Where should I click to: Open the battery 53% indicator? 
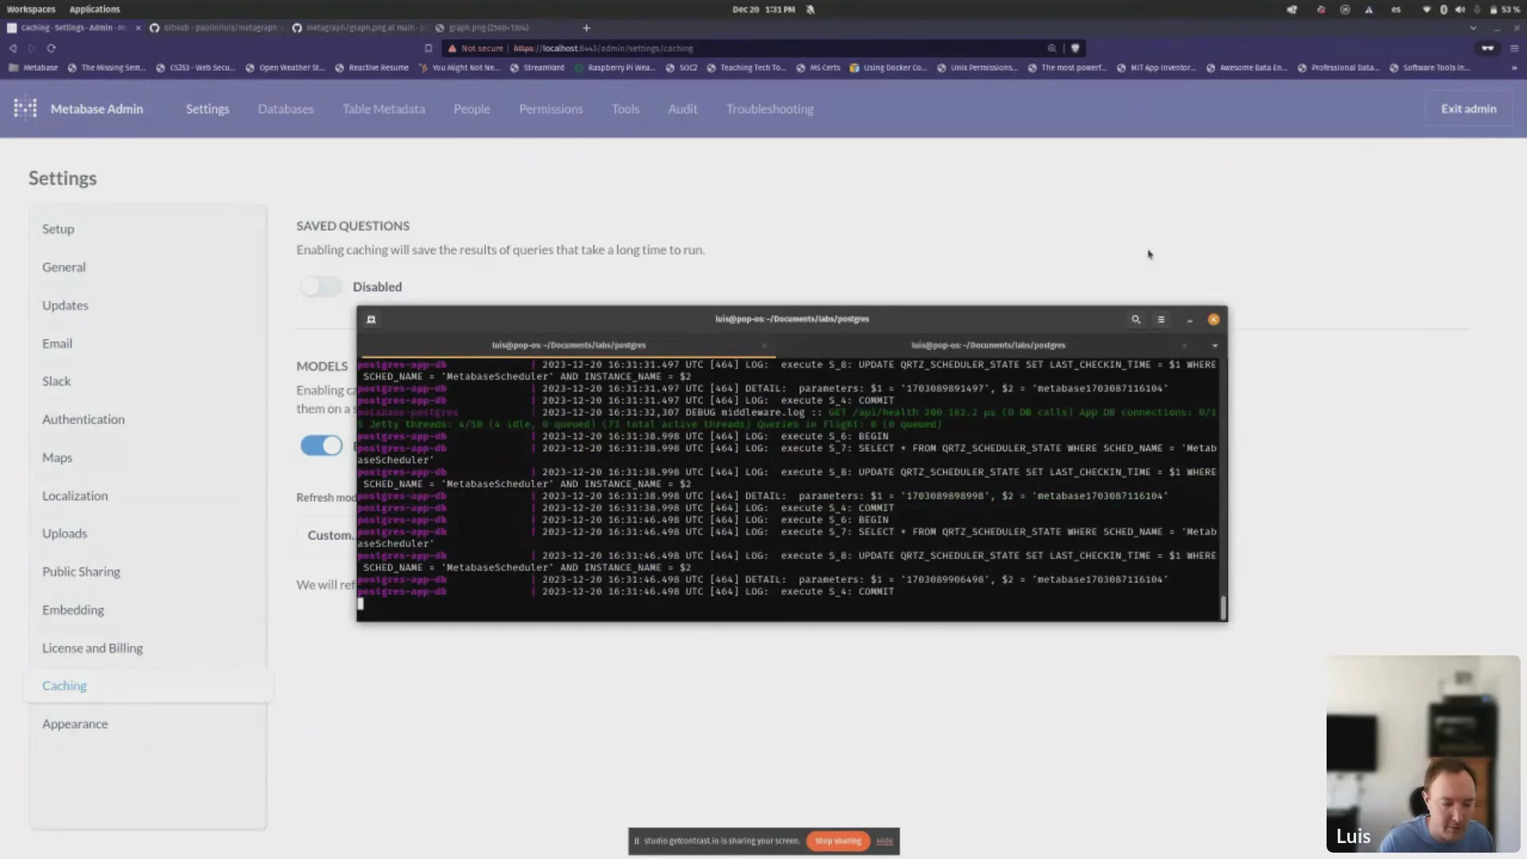1505,10
